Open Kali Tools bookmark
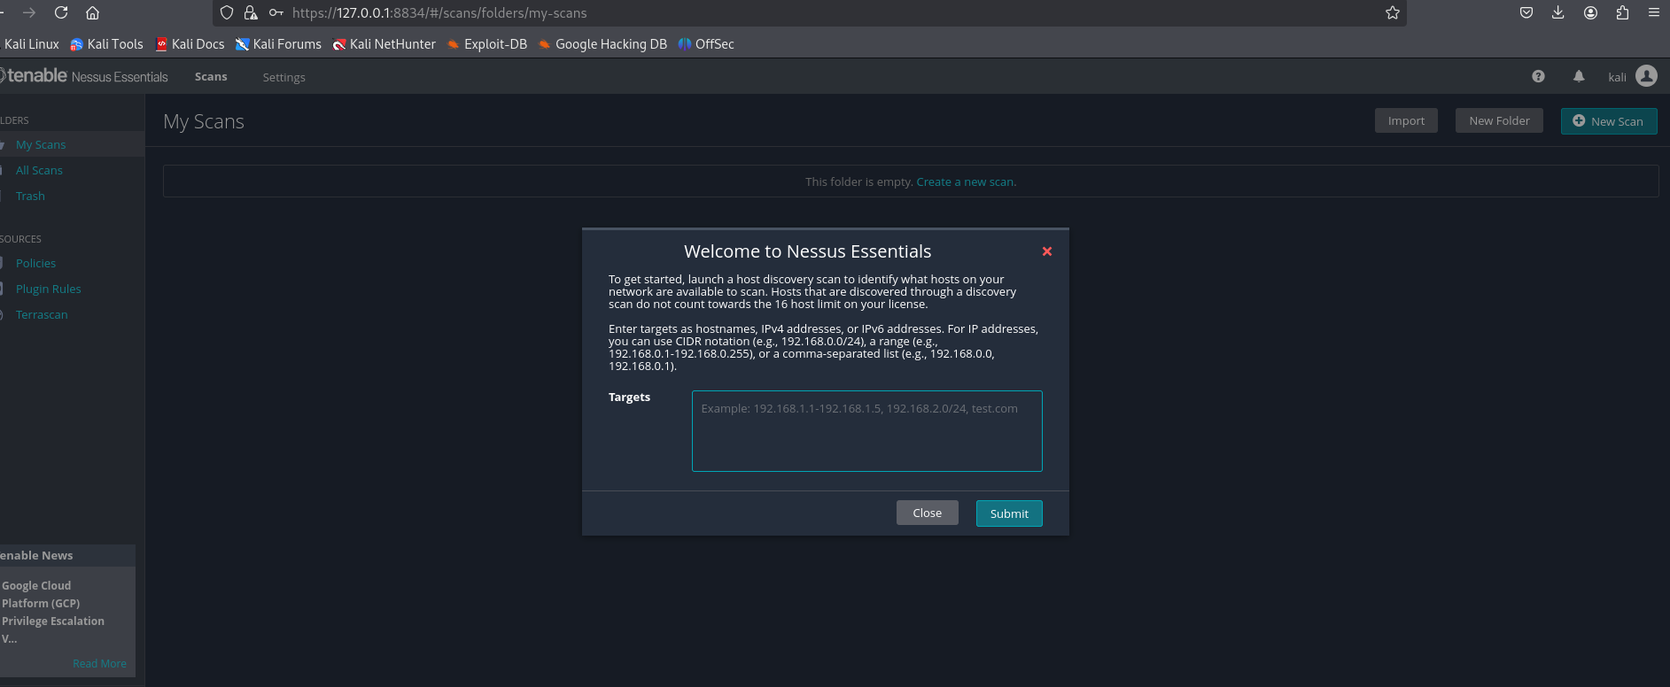1670x687 pixels. coord(106,44)
